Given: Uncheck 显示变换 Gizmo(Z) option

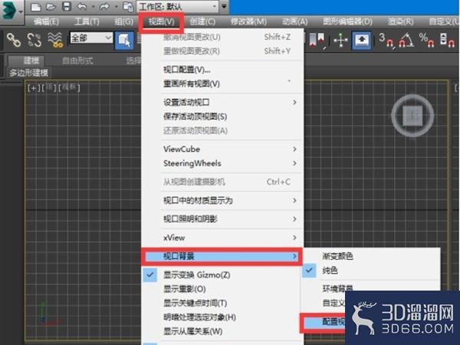Looking at the screenshot, I should click(x=222, y=275).
